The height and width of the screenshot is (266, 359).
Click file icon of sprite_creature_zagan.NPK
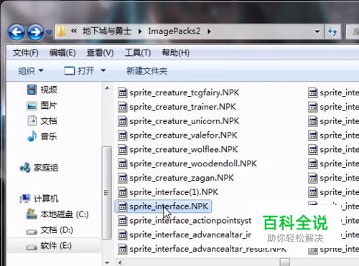coord(123,178)
